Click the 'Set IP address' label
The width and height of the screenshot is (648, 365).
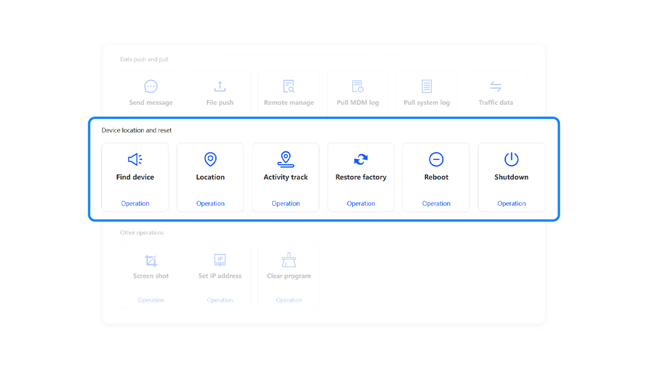coord(220,276)
